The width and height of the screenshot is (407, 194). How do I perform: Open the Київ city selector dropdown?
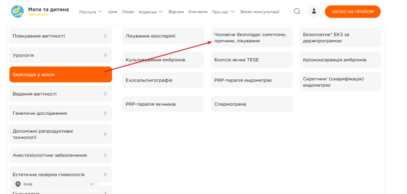click(55, 184)
